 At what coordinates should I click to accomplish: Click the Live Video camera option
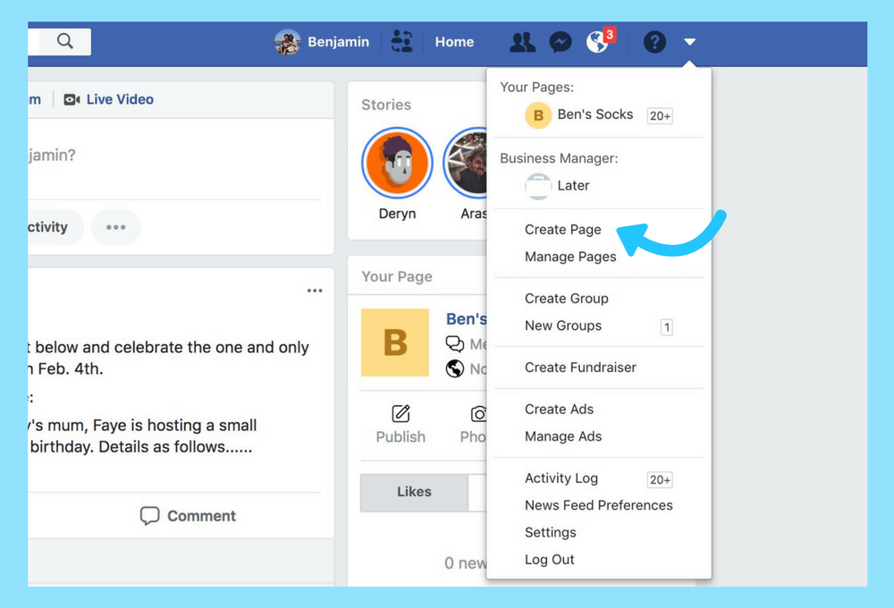(109, 99)
